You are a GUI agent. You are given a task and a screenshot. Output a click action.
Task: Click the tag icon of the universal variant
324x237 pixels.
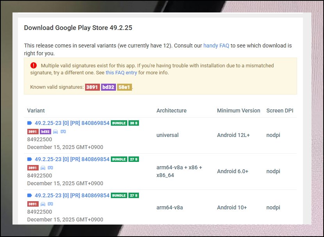click(30, 123)
